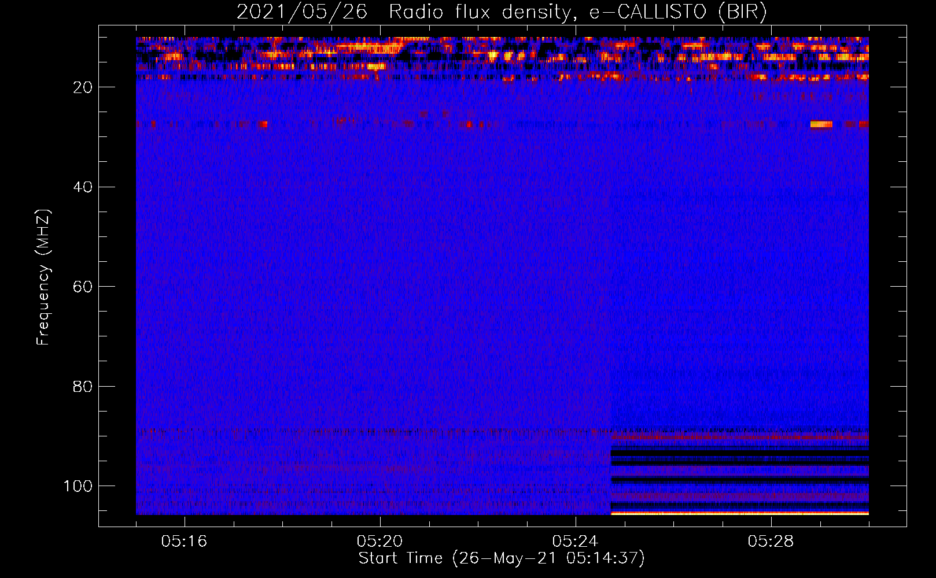Viewport: 936px width, 578px height.
Task: Click the 20 MHz frequency tick label
Action: tap(83, 87)
